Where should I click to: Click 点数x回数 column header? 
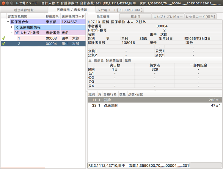135,94
